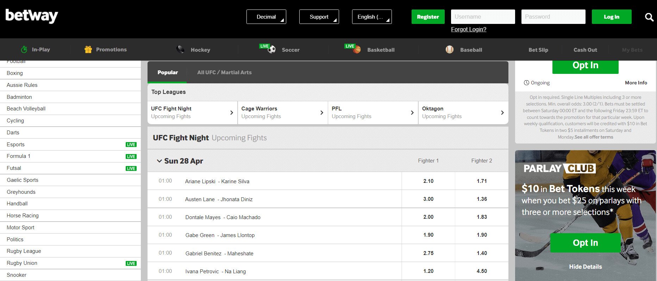
Task: Bet on Gabriel Benitez at 2.75
Action: [428, 253]
